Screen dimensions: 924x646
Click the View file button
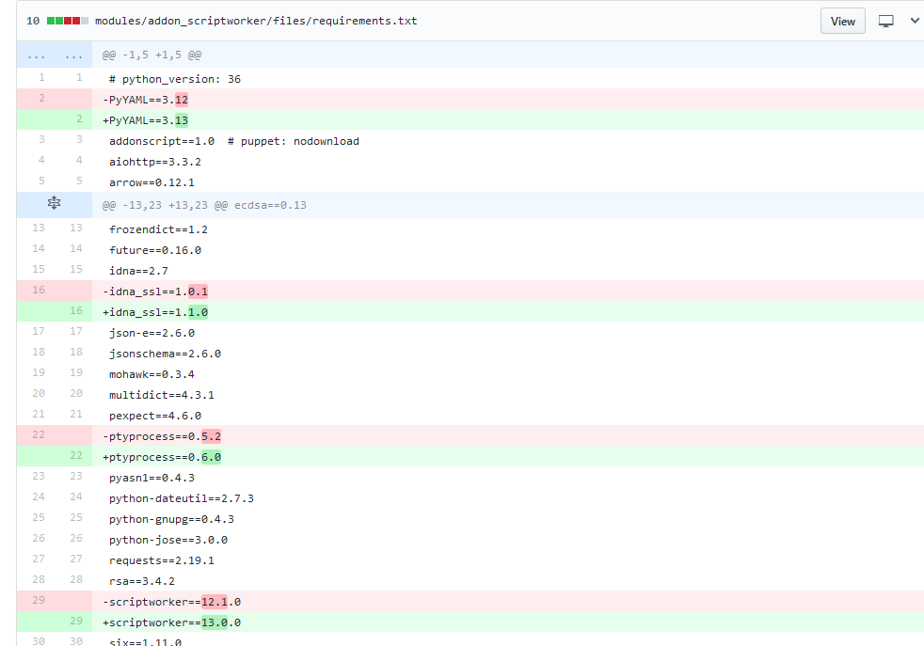pos(843,22)
